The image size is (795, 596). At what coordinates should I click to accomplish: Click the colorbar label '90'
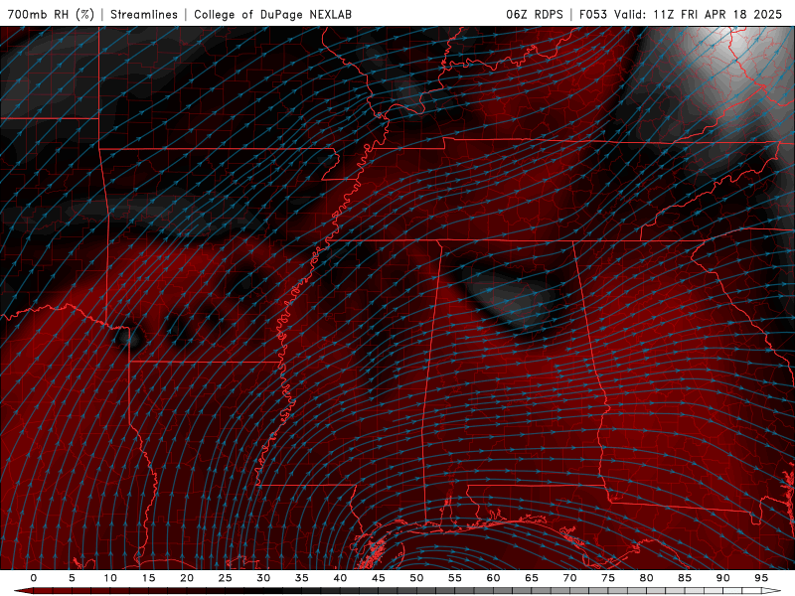723,578
